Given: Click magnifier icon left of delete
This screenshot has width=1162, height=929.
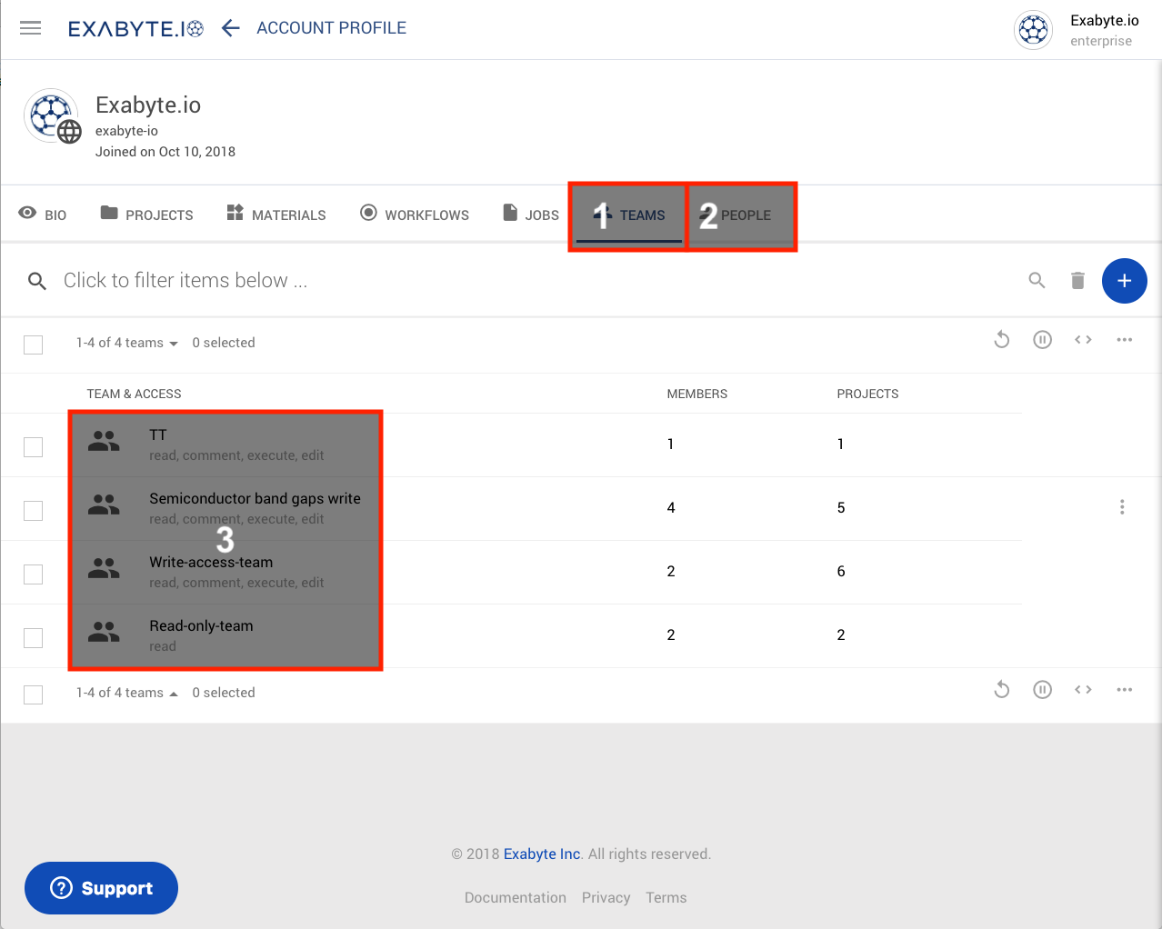Looking at the screenshot, I should click(1037, 281).
